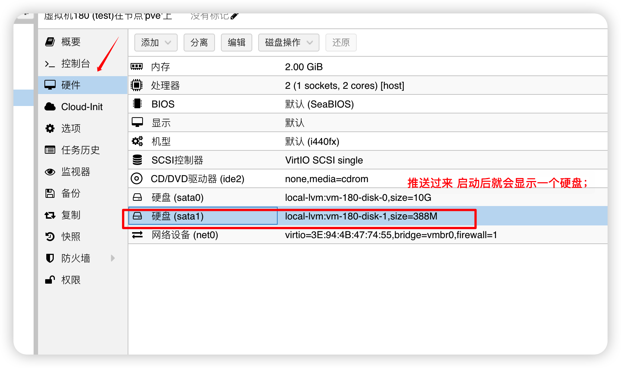The image size is (621, 368).
Task: Click the 还原 (Revert) button
Action: (x=341, y=43)
